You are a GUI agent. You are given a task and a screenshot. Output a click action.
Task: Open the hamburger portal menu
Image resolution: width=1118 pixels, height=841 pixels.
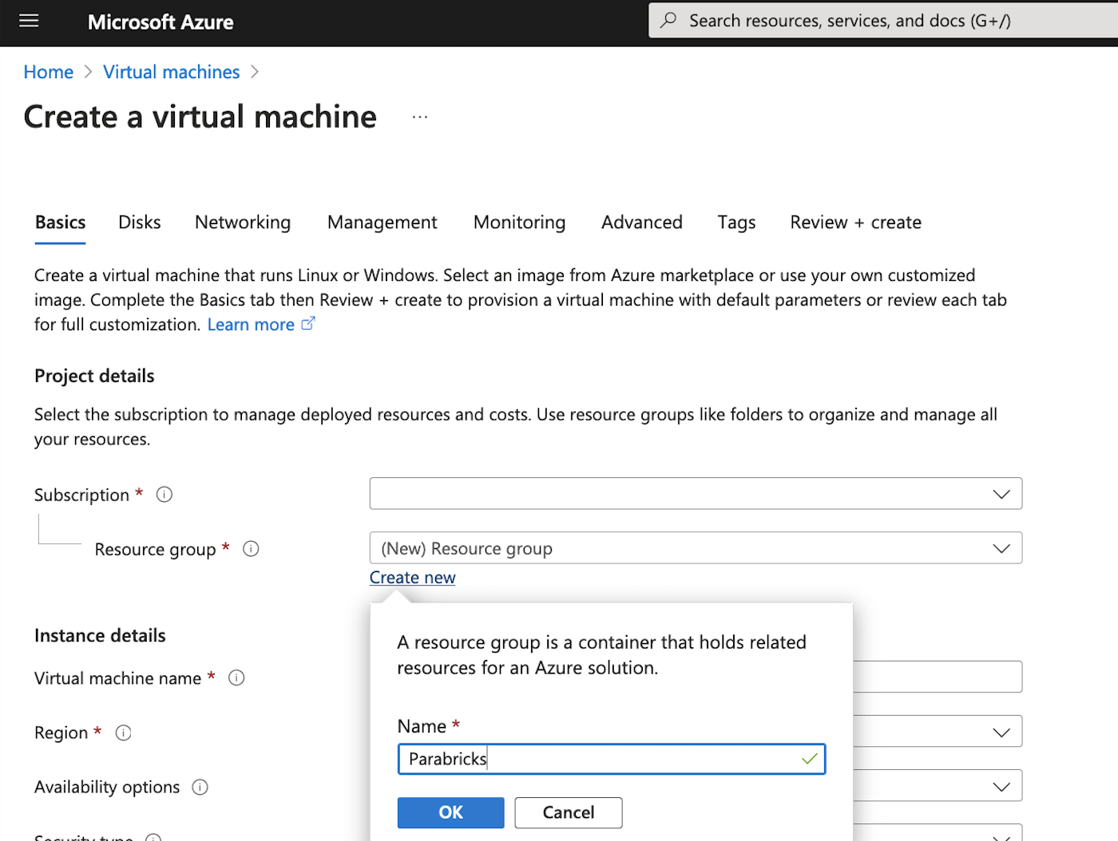pos(29,22)
